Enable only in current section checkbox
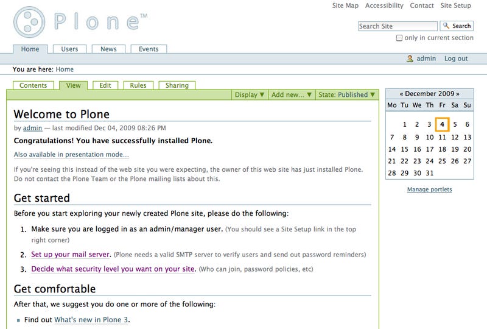The width and height of the screenshot is (487, 329). (x=399, y=38)
